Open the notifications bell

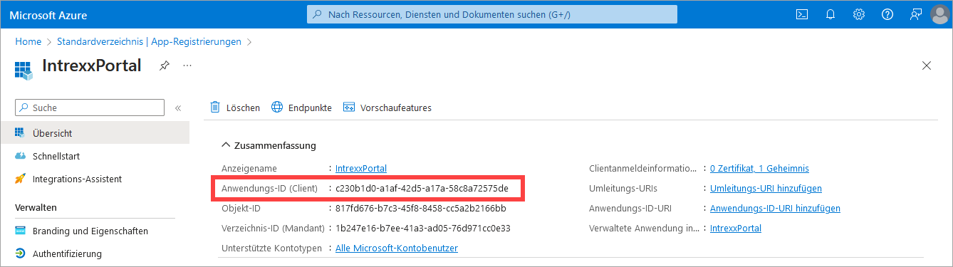coord(830,14)
